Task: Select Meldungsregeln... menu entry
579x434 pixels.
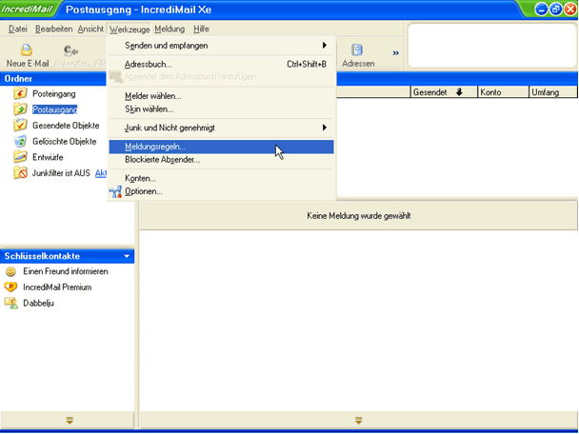Action: [222, 147]
